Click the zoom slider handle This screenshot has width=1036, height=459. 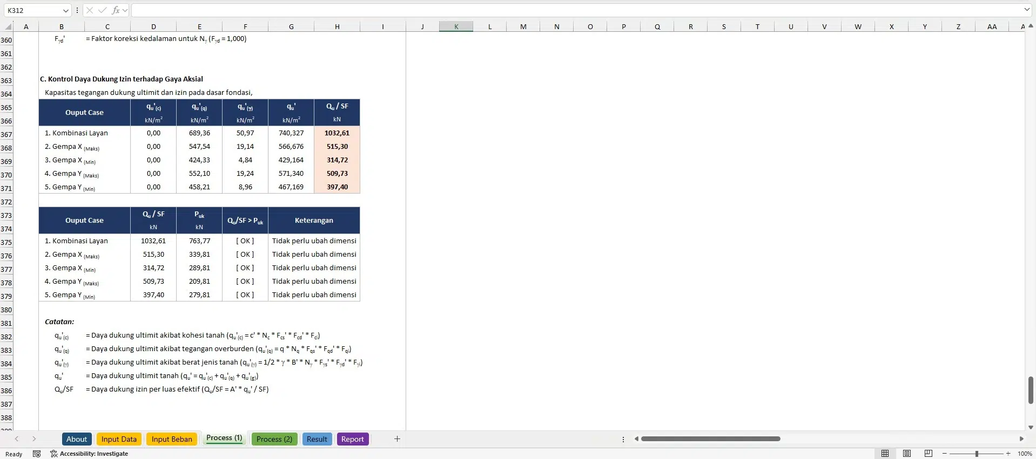[x=977, y=454]
